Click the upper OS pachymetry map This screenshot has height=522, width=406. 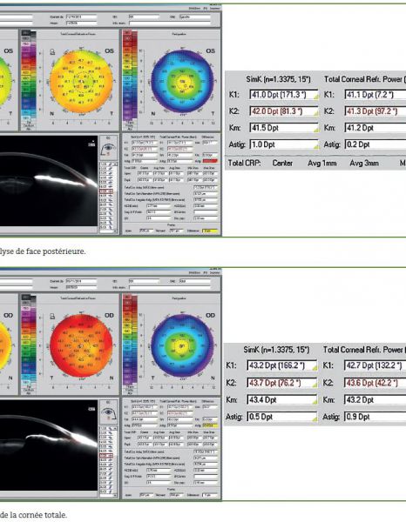[x=183, y=81]
